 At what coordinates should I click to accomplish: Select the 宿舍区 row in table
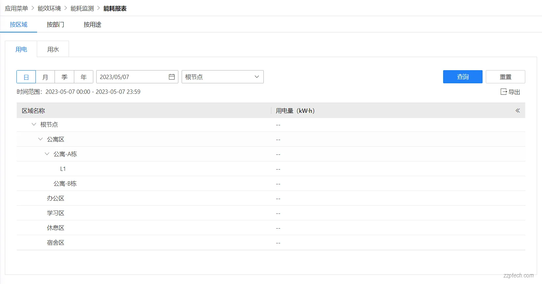coord(56,243)
